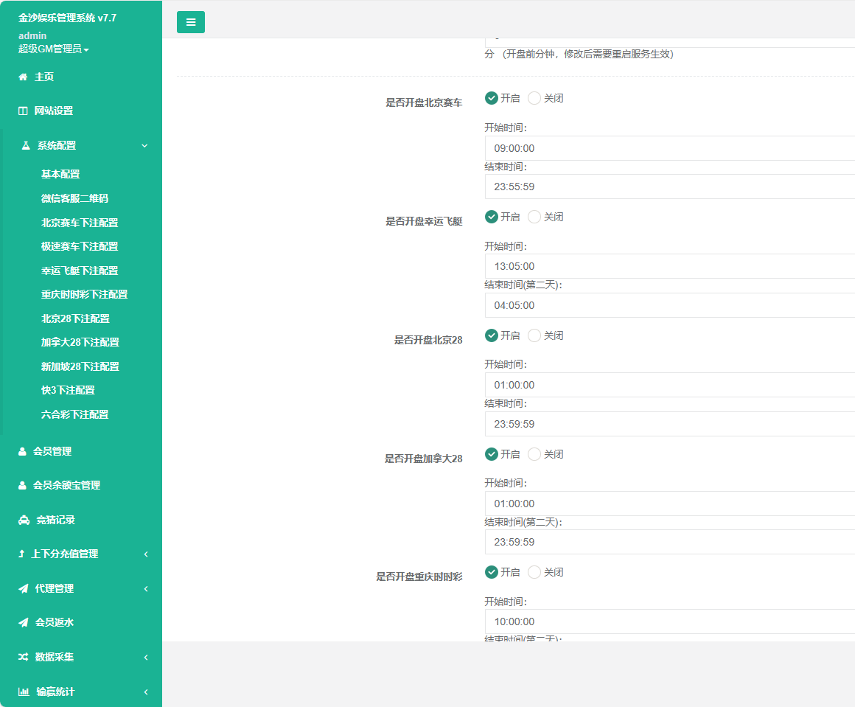
Task: Expand the 输赢统计 chevron
Action: click(x=146, y=692)
